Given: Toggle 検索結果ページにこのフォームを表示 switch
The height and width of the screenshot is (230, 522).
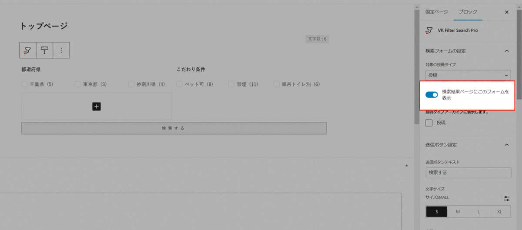Looking at the screenshot, I should pos(432,95).
